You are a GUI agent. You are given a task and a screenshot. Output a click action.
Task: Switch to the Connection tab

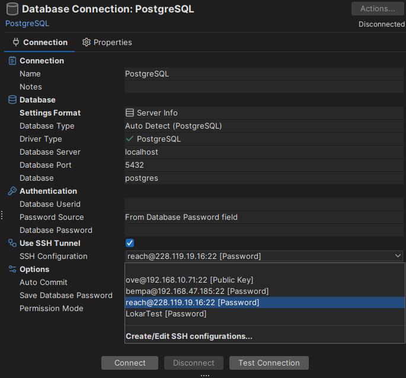40,42
